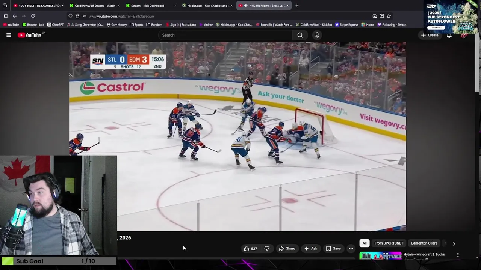Open the ChatGPT bookmark
The height and width of the screenshot is (270, 481).
pyautogui.click(x=55, y=25)
